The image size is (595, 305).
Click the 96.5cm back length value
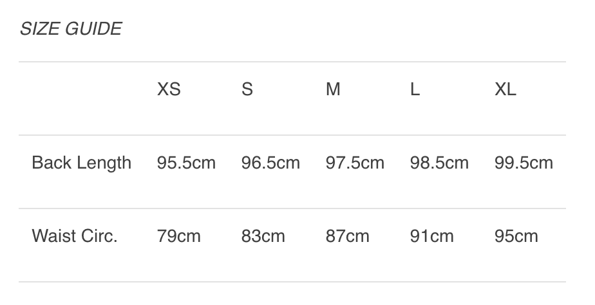coord(270,163)
